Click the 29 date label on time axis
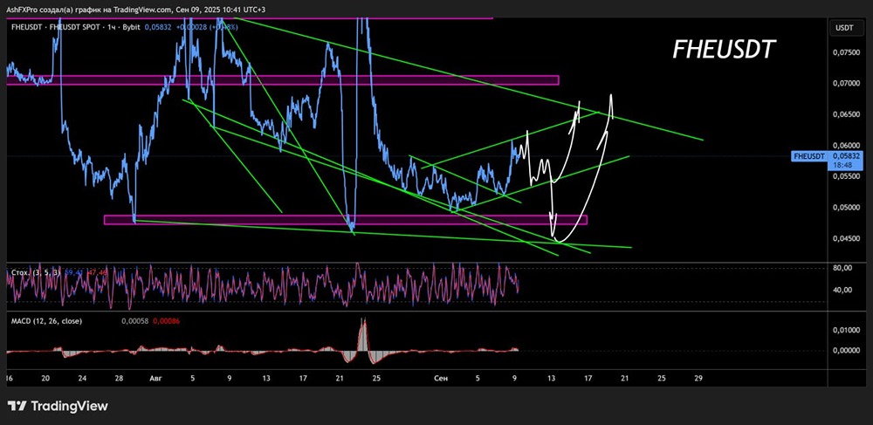873x425 pixels. 698,378
